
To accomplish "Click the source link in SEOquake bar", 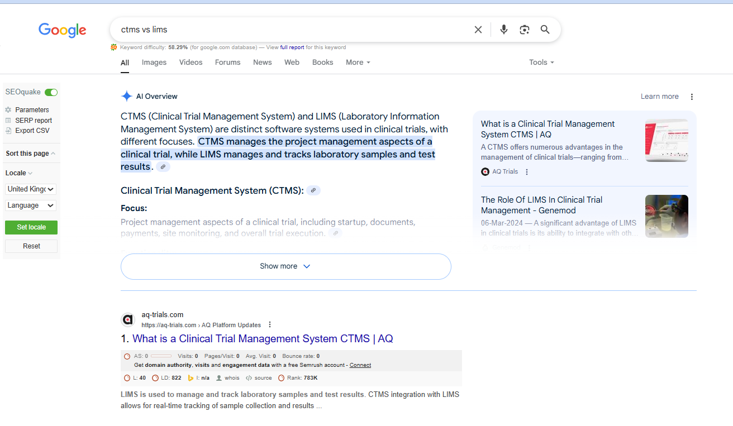I will 263,378.
